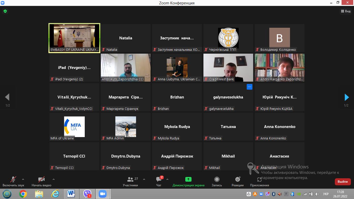The image size is (354, 199).
Task: Click the Маргарита Сіранчук name label
Action: click(122, 109)
